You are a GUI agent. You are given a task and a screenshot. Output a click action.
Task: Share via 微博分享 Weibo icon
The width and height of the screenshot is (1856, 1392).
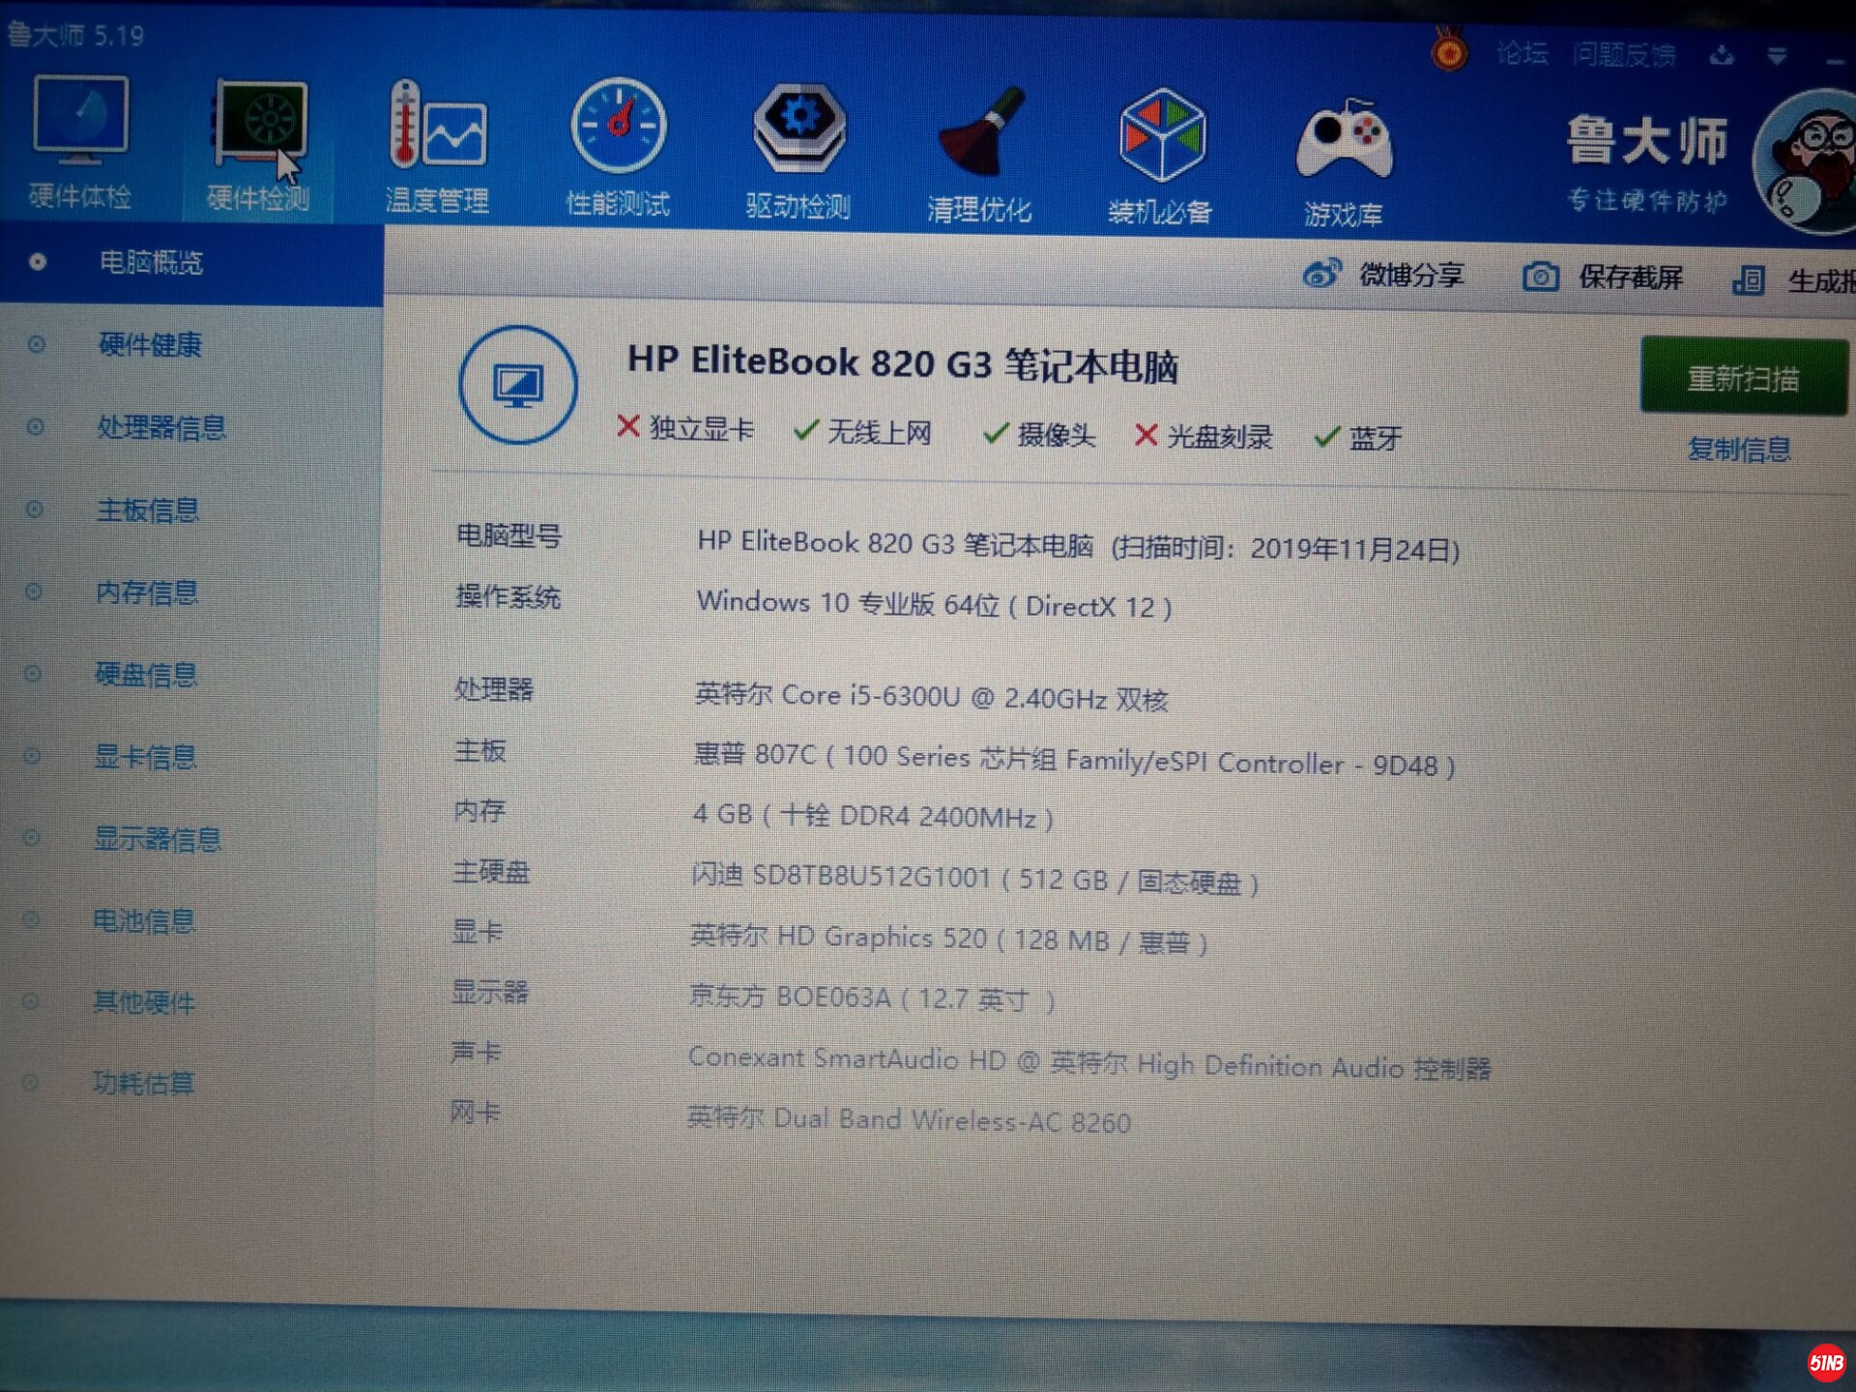click(x=1320, y=275)
